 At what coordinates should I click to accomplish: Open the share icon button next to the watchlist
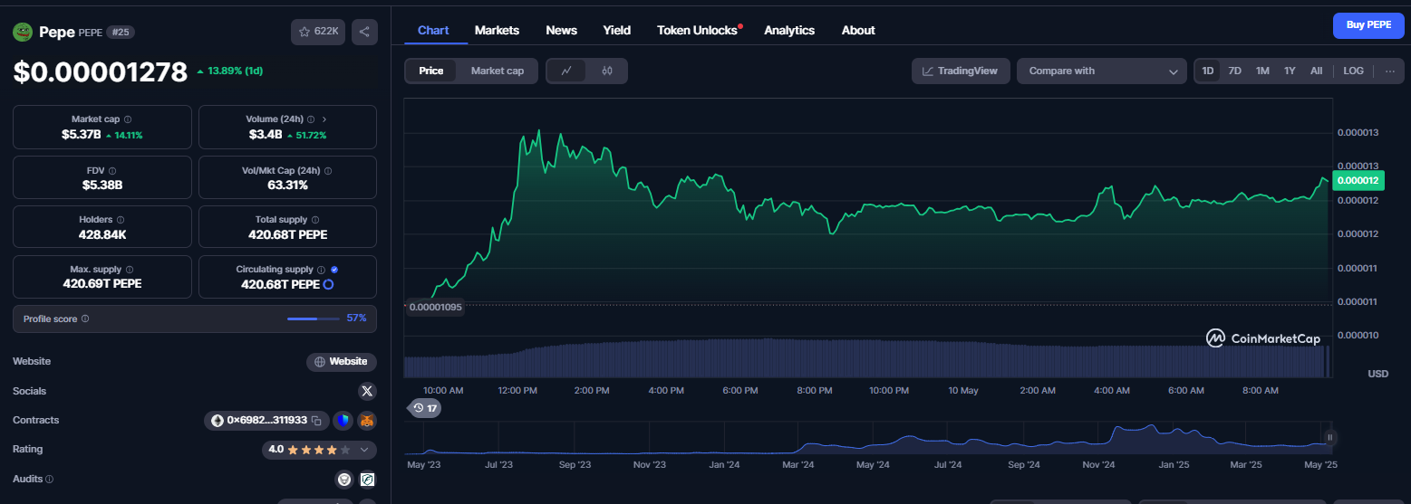(x=364, y=32)
